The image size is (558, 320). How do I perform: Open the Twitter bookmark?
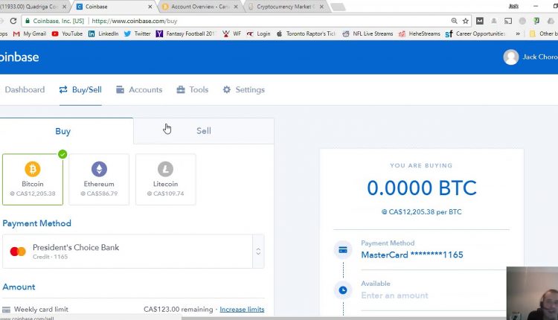tap(138, 33)
